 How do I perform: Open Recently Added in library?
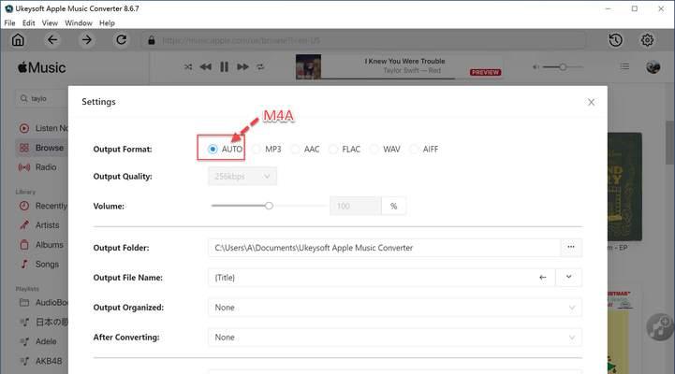click(x=43, y=206)
